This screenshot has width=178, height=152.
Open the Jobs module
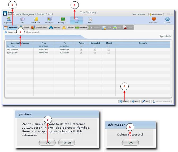[x=22, y=19]
